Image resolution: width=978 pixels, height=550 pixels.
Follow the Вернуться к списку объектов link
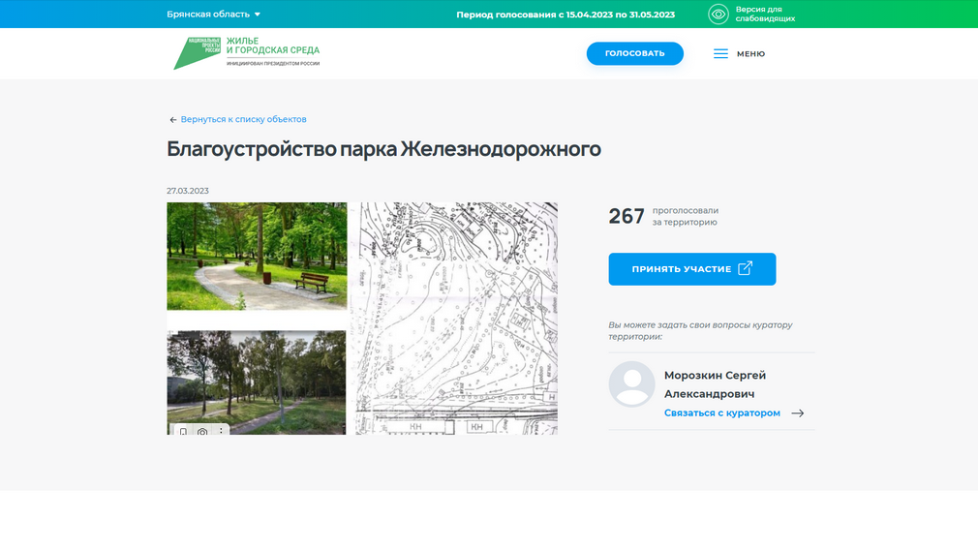243,119
